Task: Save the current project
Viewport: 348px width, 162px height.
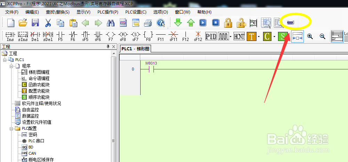Action: tap(35, 23)
